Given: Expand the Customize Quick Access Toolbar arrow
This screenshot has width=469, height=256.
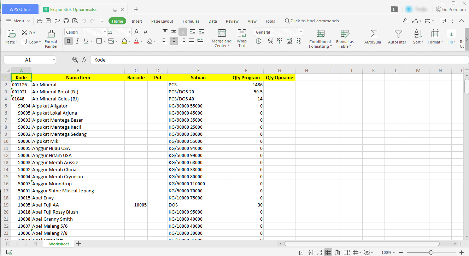Looking at the screenshot, I should point(102,21).
